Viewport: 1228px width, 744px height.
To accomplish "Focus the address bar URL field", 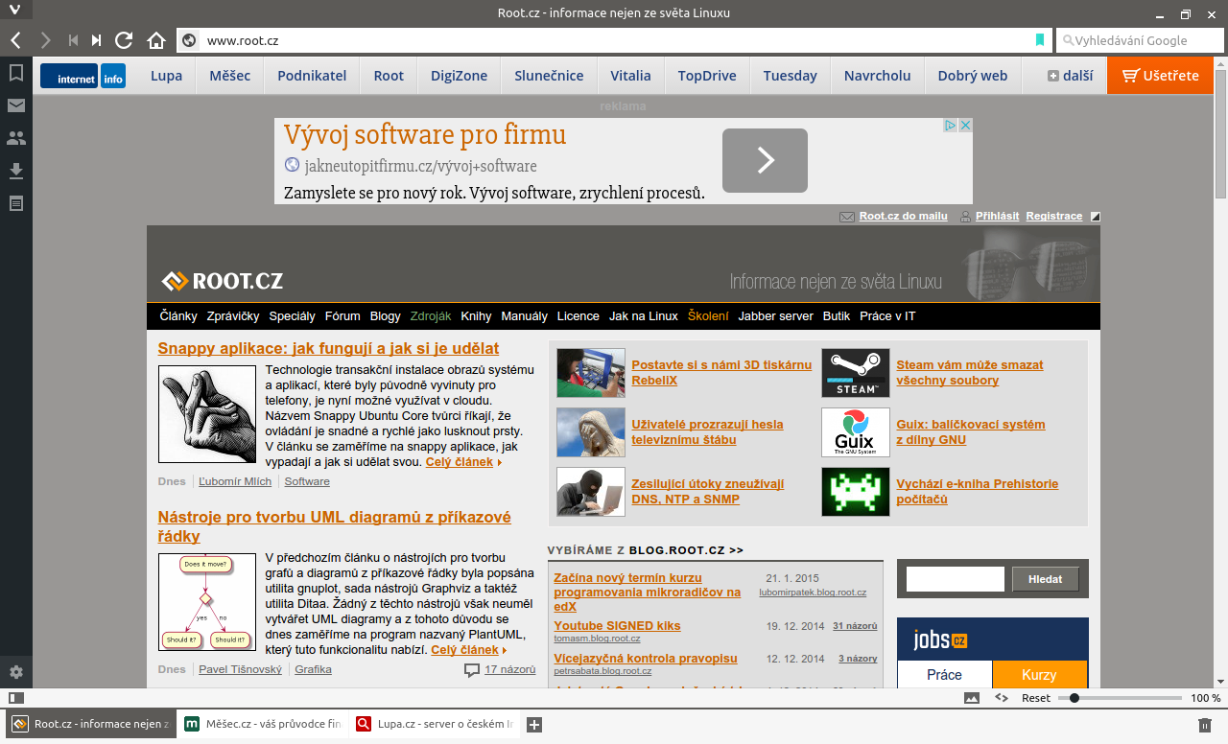I will click(614, 40).
